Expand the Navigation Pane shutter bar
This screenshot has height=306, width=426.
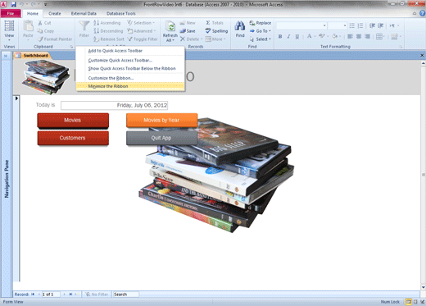point(6,56)
